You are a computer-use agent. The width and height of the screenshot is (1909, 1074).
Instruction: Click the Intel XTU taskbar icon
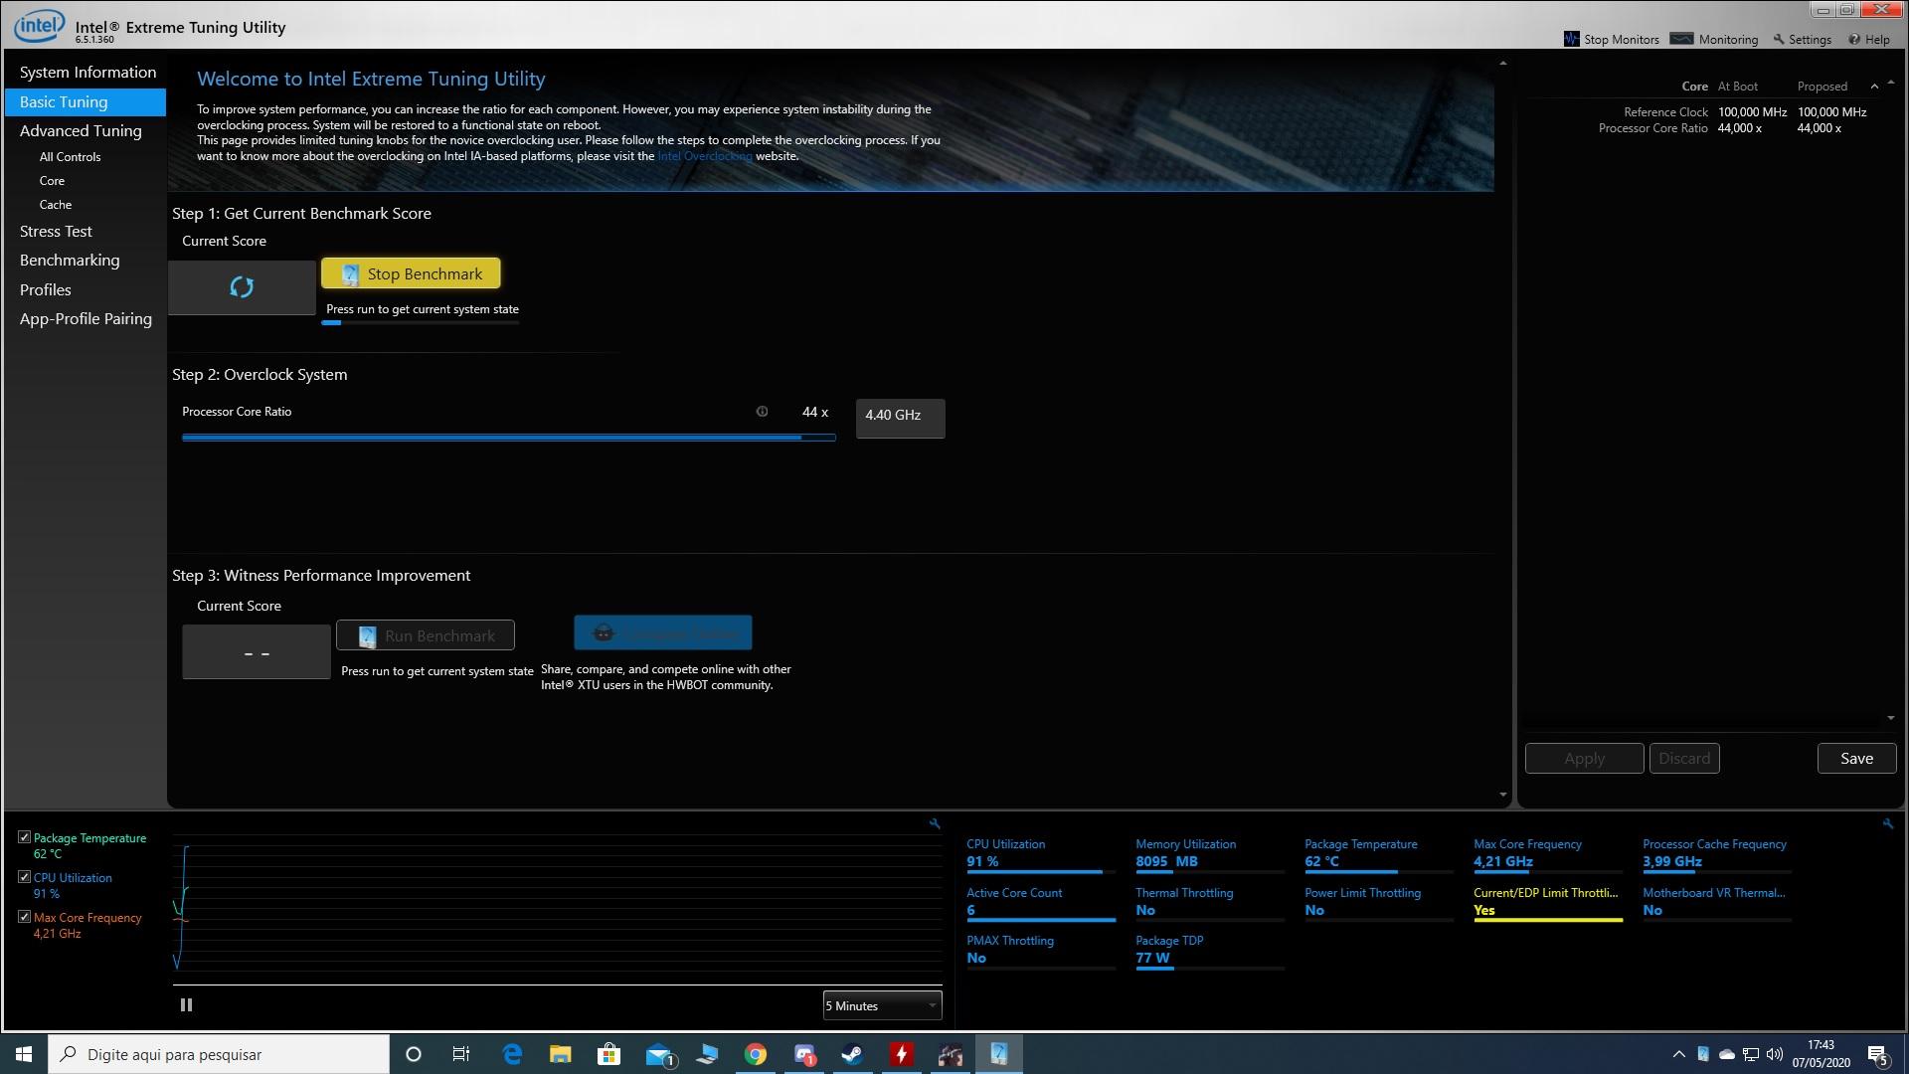click(x=999, y=1054)
